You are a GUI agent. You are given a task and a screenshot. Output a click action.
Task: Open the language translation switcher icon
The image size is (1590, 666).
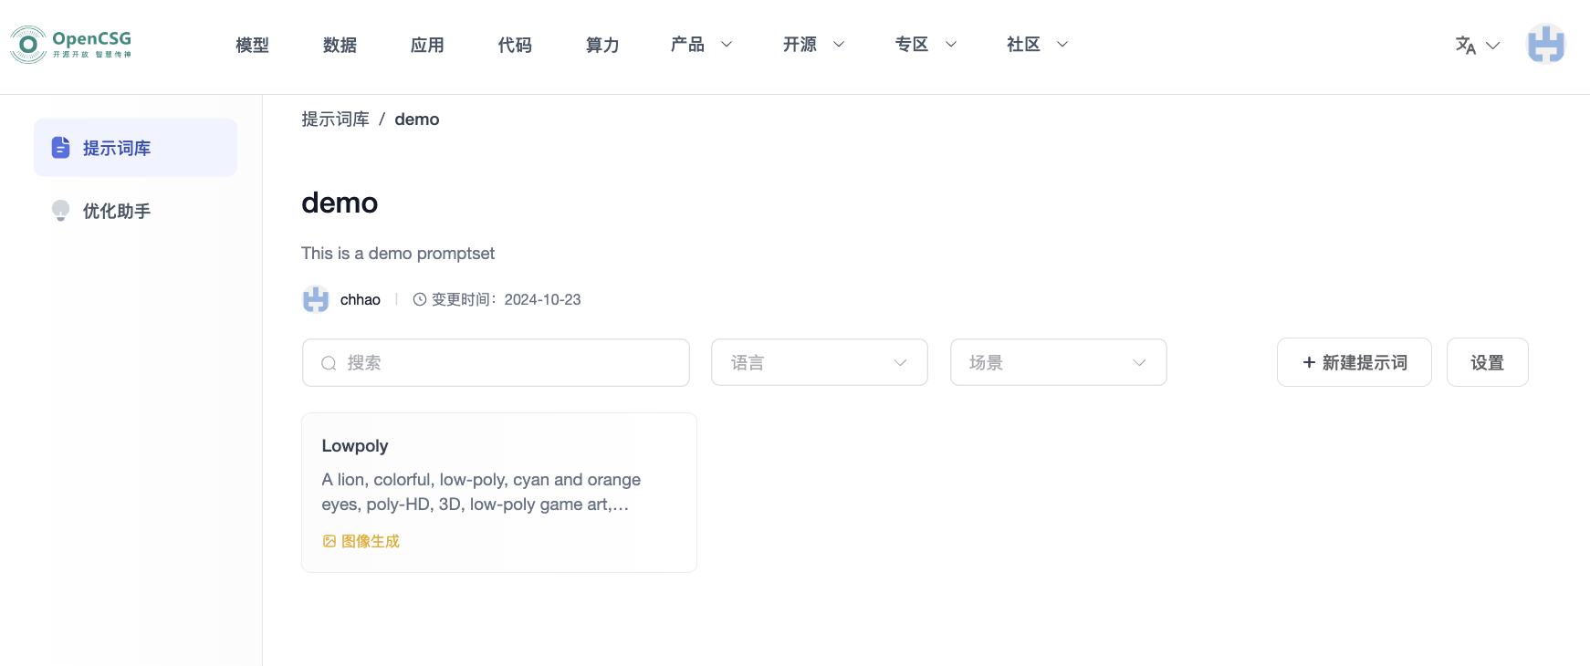coord(1466,45)
